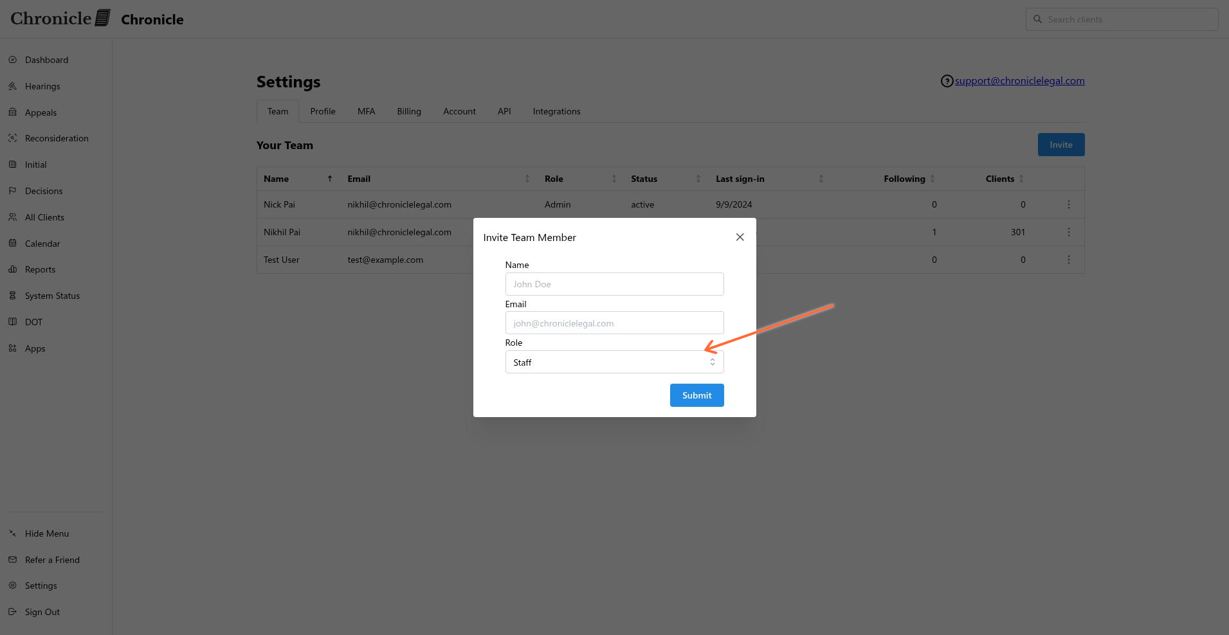Switch to the API tab
1229x635 pixels.
click(x=504, y=111)
